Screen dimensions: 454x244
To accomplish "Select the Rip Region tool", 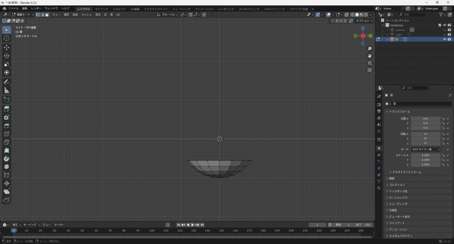I will tap(6, 200).
